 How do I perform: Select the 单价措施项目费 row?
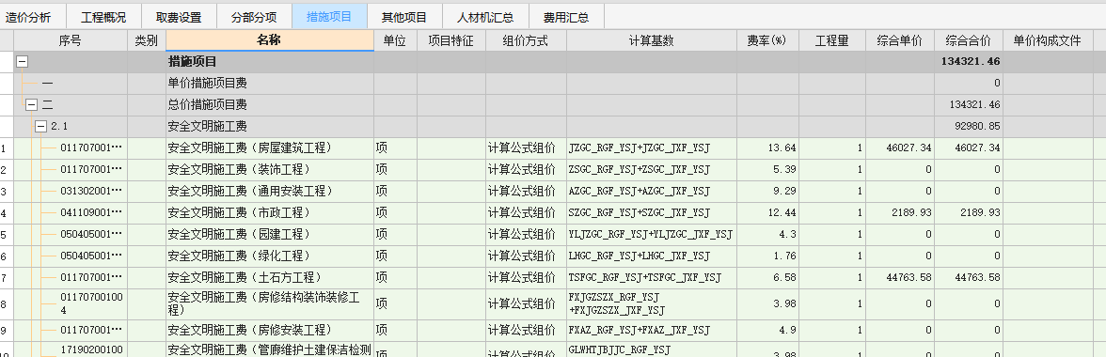pyautogui.click(x=553, y=83)
